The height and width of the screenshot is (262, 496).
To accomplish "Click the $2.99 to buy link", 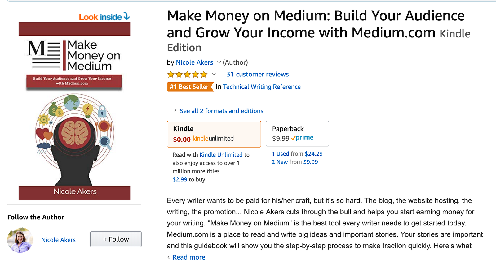I will point(180,179).
